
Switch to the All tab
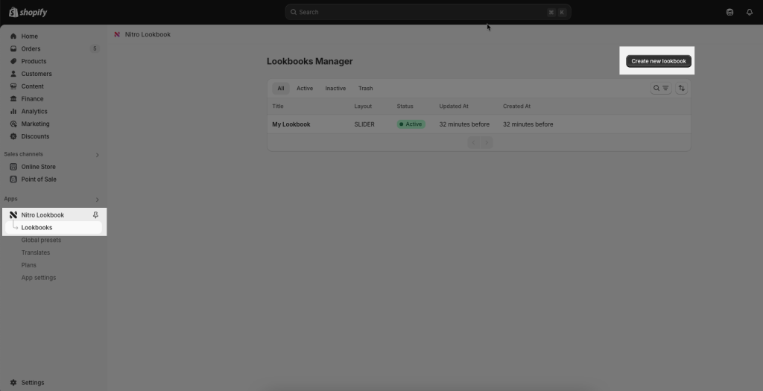[281, 89]
